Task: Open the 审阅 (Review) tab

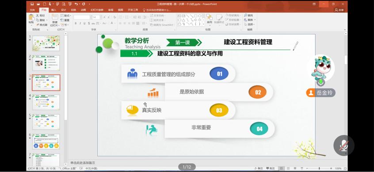Action: [111, 10]
